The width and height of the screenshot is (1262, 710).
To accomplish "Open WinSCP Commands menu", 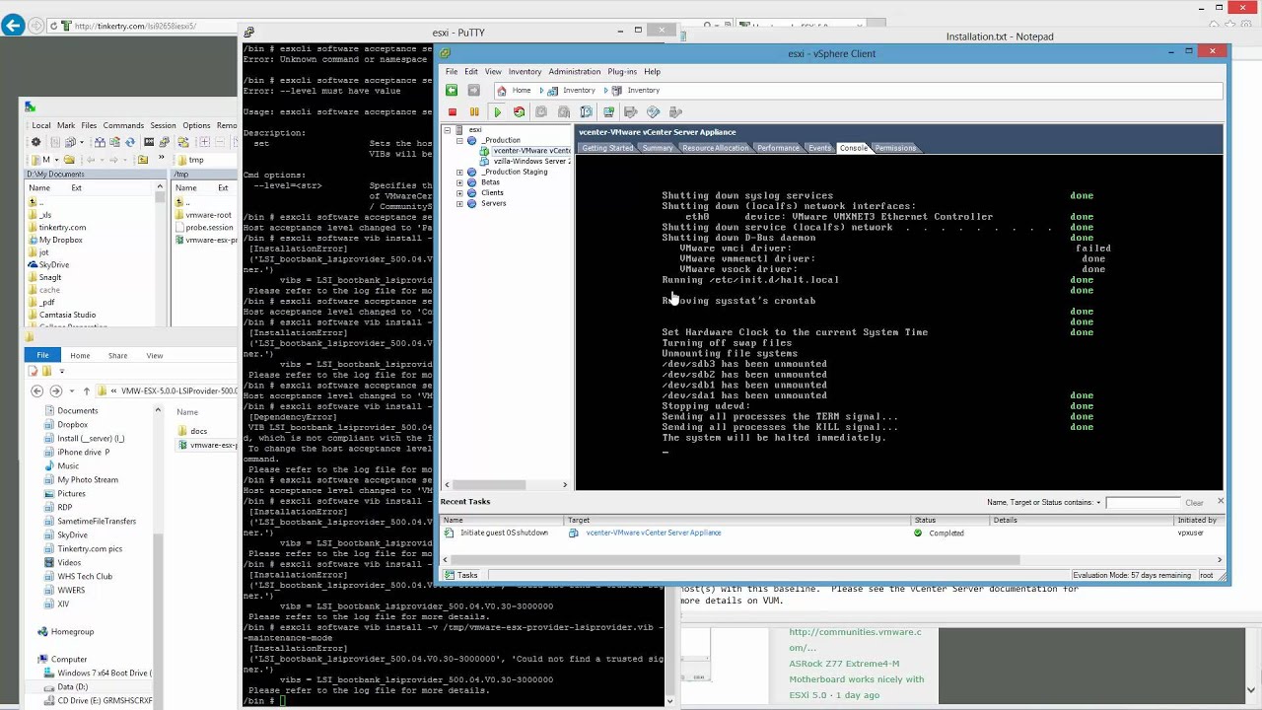I will coord(123,125).
